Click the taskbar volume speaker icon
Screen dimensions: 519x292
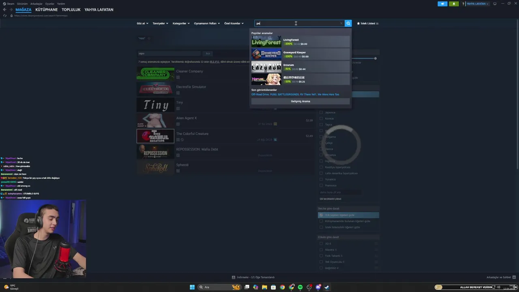point(498,287)
